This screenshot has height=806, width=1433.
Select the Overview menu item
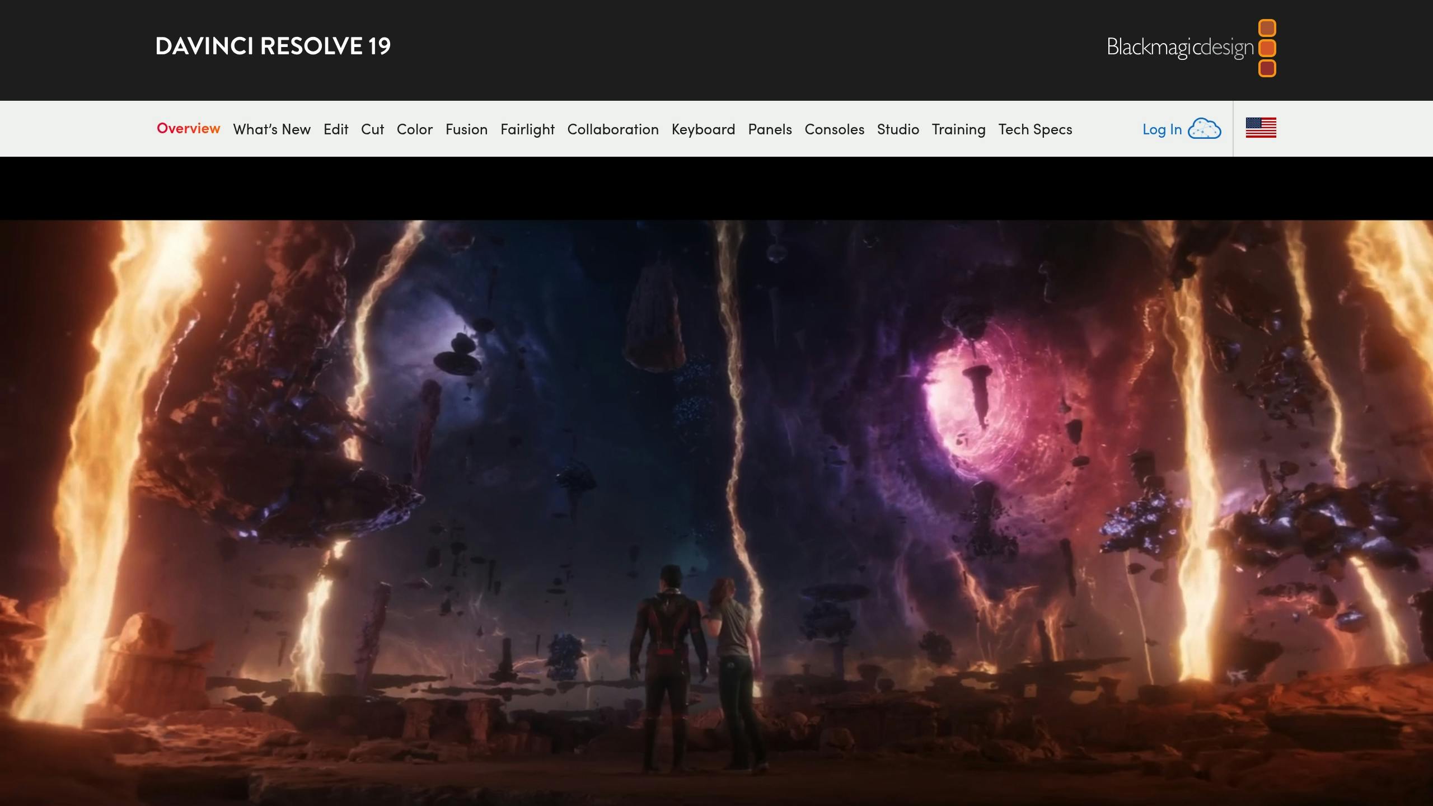(188, 129)
